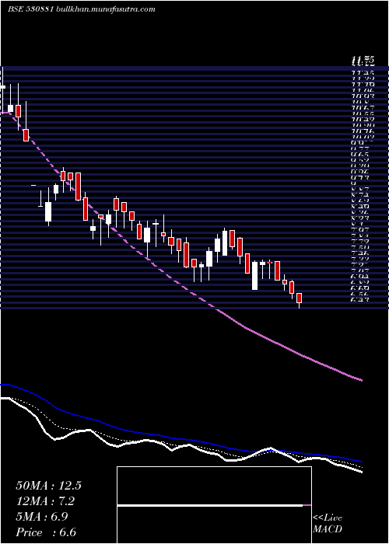Click the last red candlestick at chart bottom
Screen dimensions: 389x544
coord(299,298)
